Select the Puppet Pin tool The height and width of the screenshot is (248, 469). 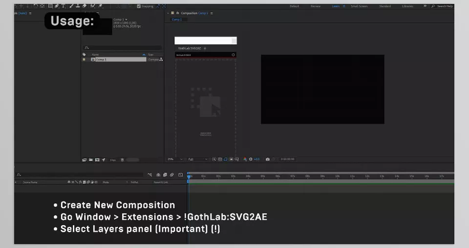coord(101,6)
